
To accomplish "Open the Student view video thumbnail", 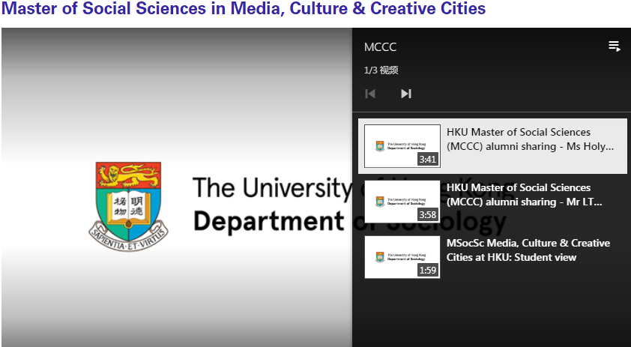I will pyautogui.click(x=402, y=257).
